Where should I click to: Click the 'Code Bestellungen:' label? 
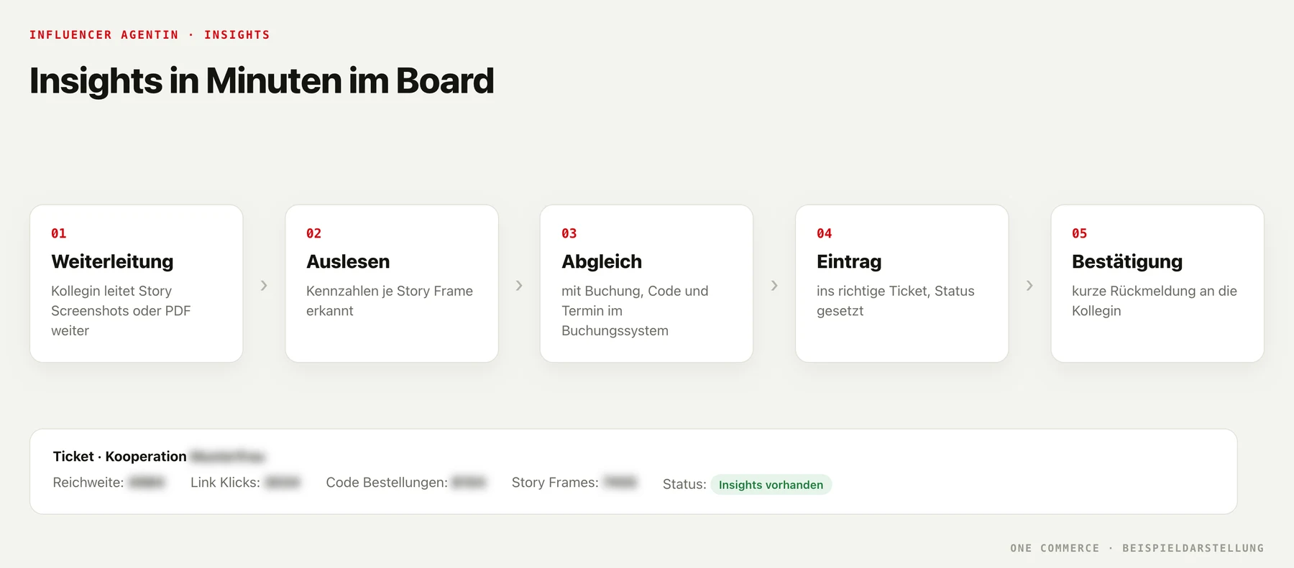click(x=387, y=483)
